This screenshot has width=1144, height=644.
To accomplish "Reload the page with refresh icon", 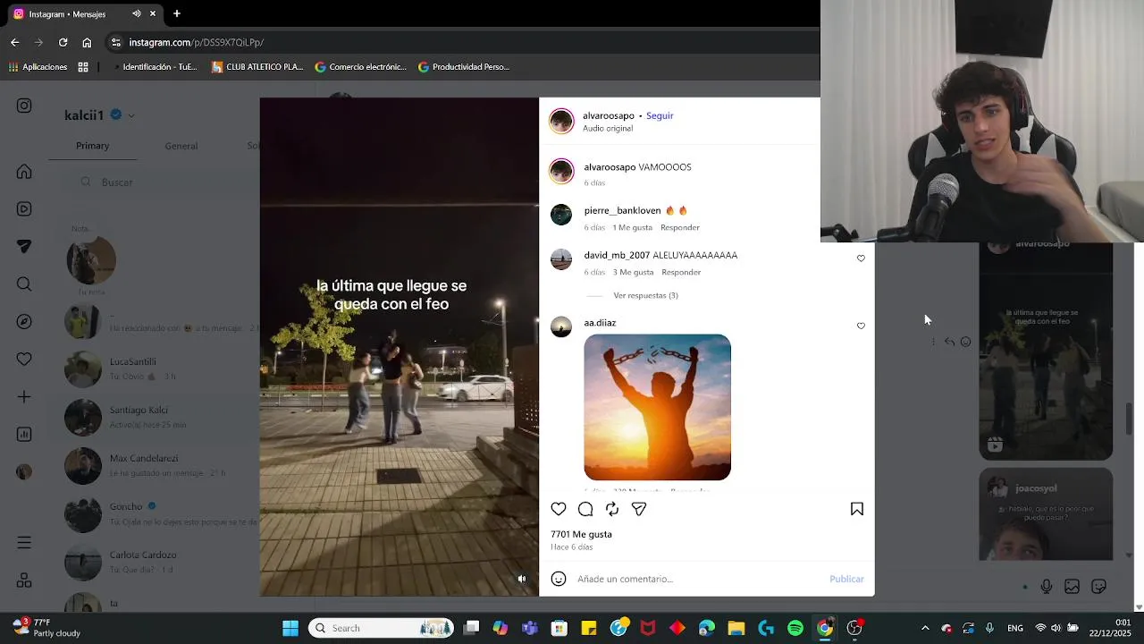I will tap(63, 42).
